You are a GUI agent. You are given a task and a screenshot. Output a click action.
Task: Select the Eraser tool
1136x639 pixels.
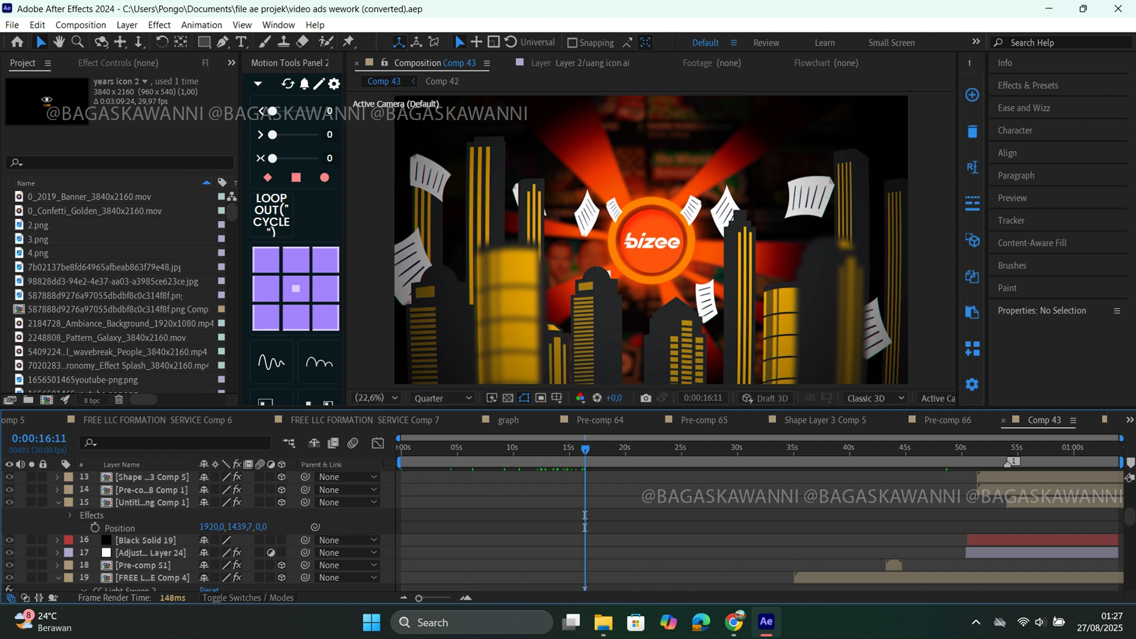coord(302,42)
